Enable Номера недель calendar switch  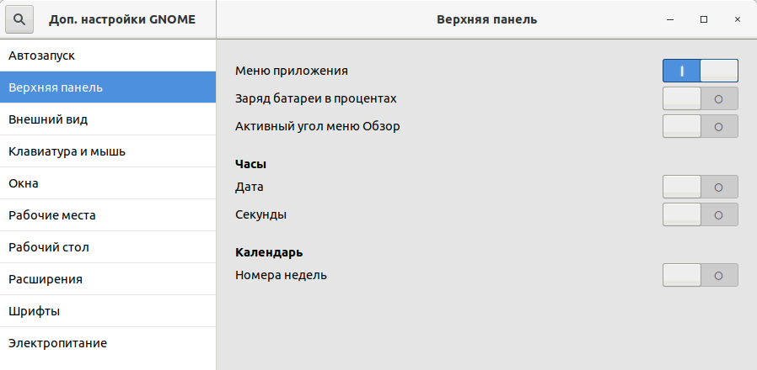(700, 275)
